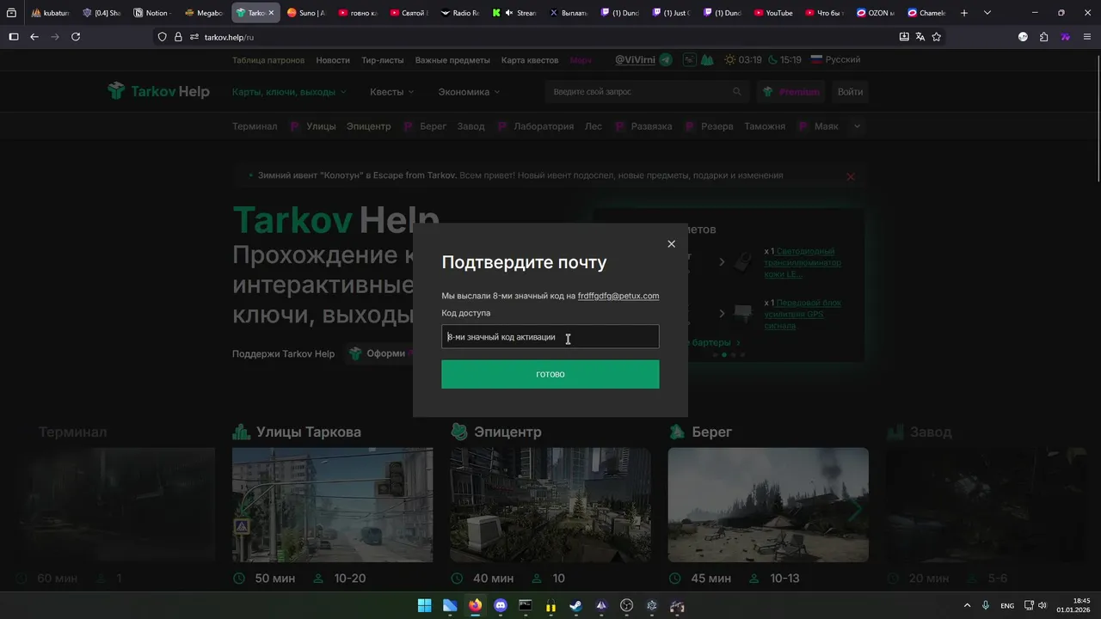
Task: Switch to the kubaturn tab
Action: 50,13
